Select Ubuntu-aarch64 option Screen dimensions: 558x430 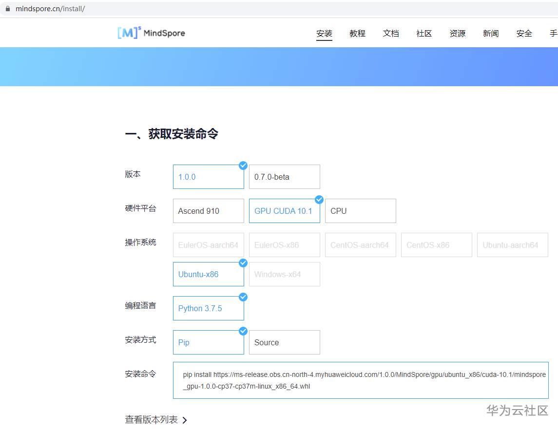point(513,245)
